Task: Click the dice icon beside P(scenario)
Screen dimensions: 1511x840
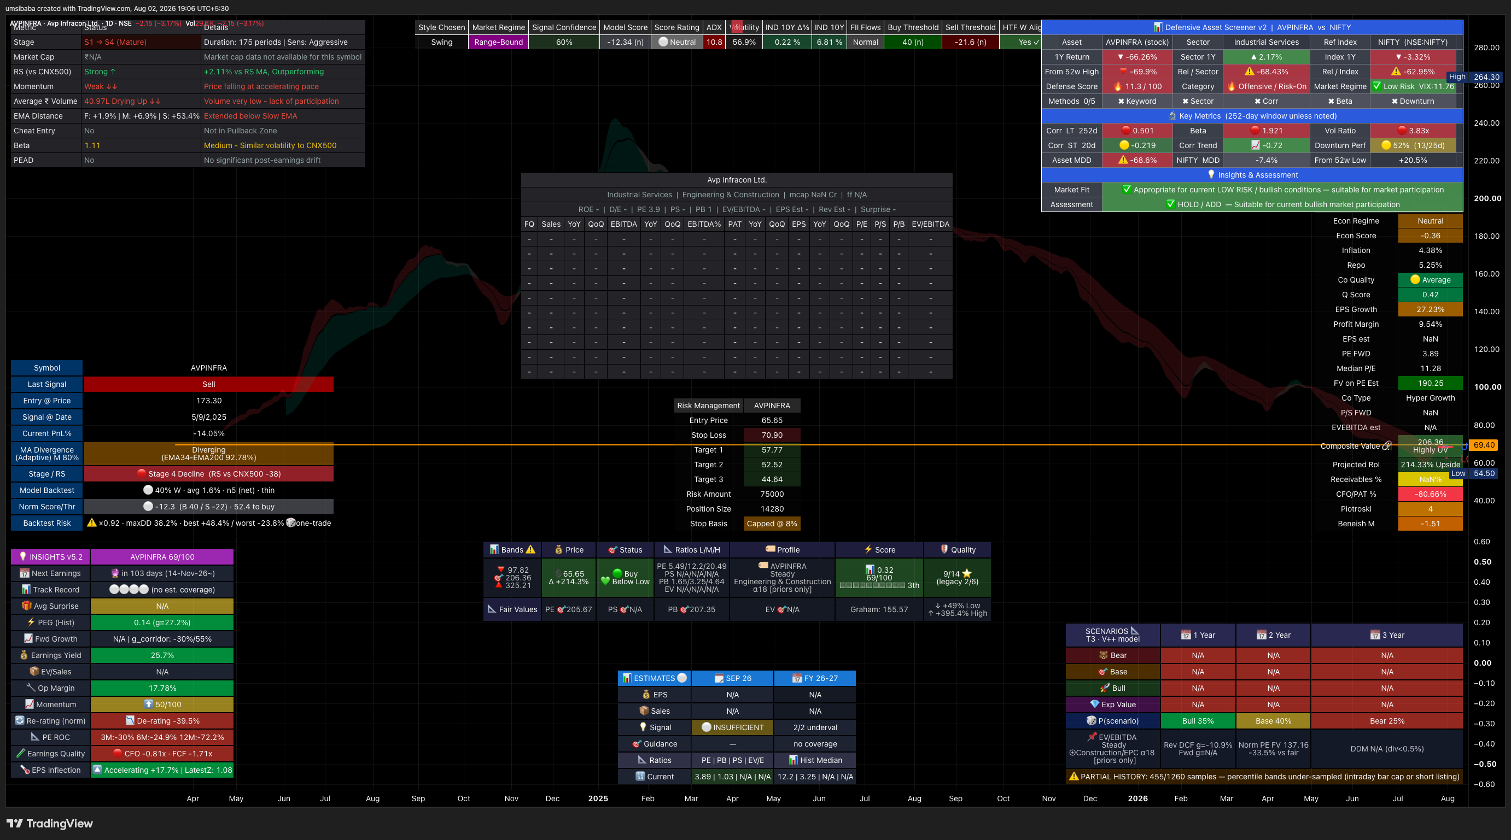Action: pos(1091,720)
